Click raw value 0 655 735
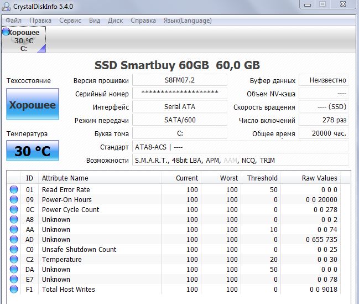The width and height of the screenshot is (359, 304). tap(321, 239)
